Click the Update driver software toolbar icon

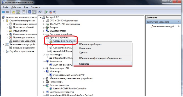tap(46, 12)
